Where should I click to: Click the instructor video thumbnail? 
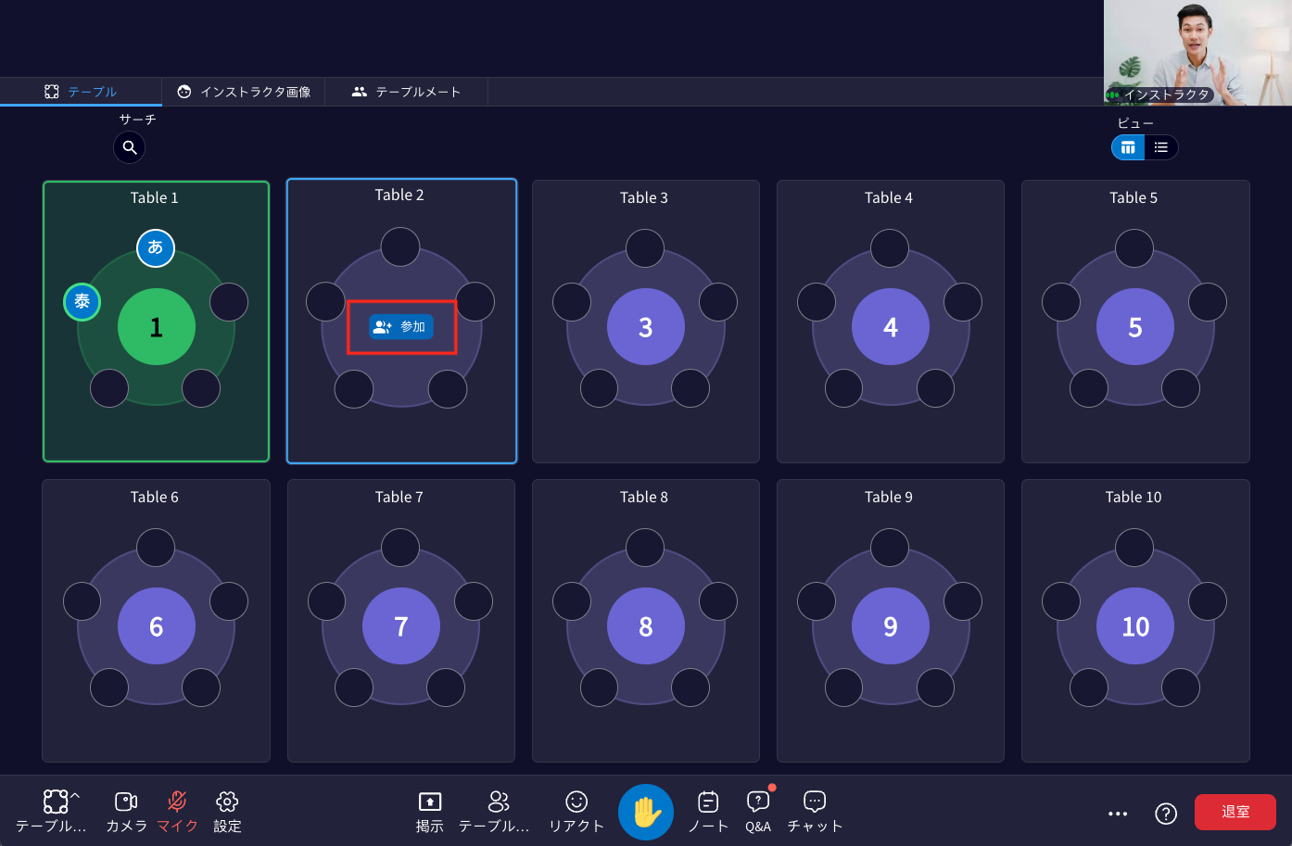[x=1197, y=53]
